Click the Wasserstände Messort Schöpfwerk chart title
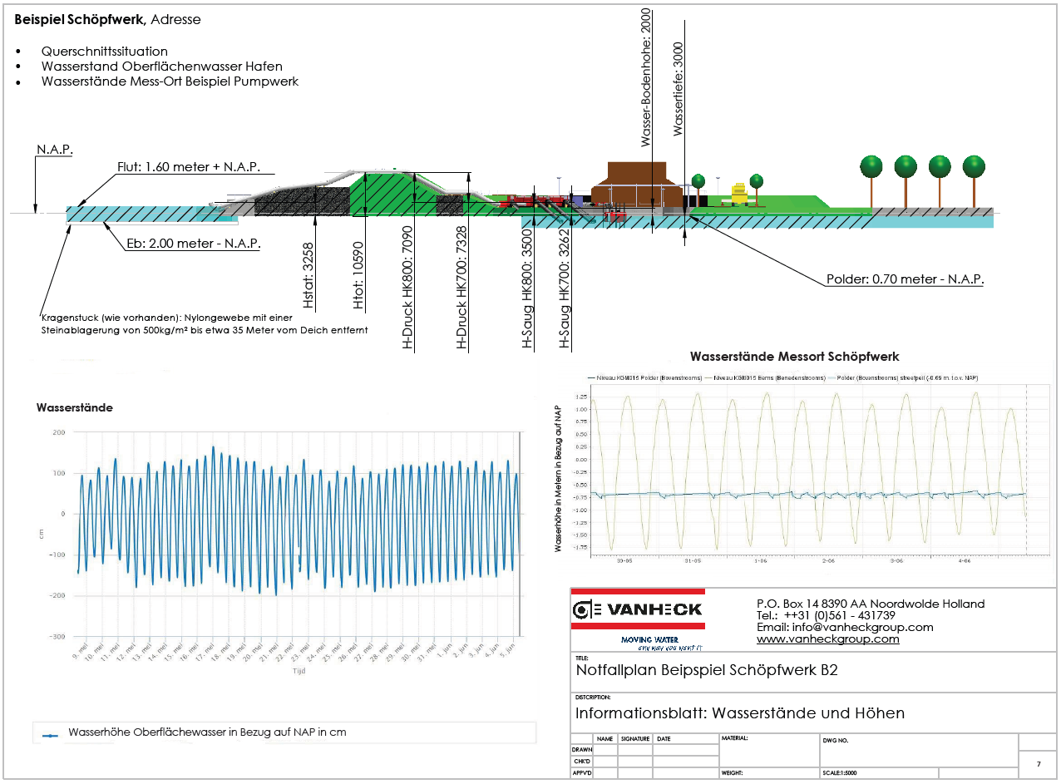1061x784 pixels. 794,357
